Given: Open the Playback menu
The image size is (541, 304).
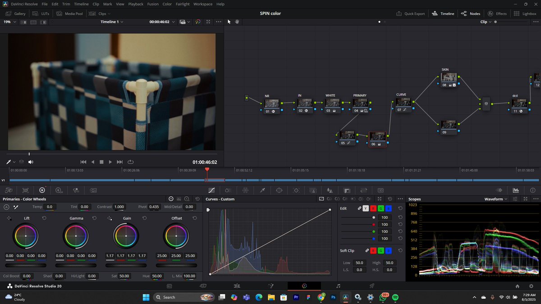Looking at the screenshot, I should [x=135, y=4].
